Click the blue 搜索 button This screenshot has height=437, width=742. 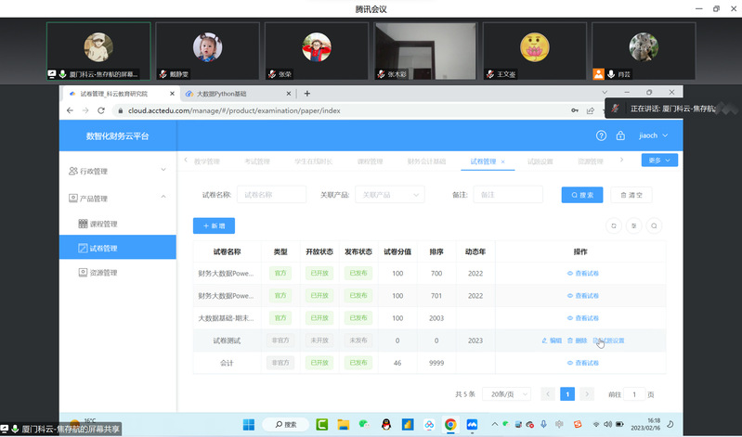(x=581, y=195)
